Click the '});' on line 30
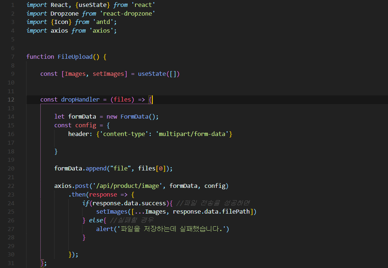The image size is (388, 268). (73, 255)
